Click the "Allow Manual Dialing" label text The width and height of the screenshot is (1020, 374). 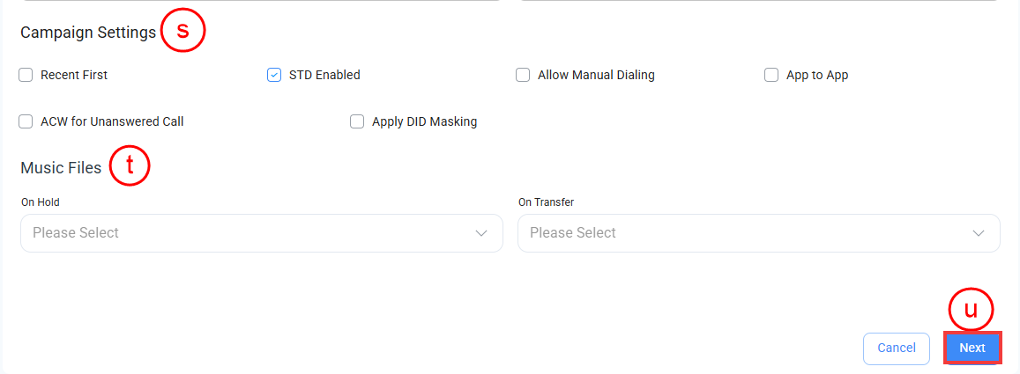coord(596,75)
